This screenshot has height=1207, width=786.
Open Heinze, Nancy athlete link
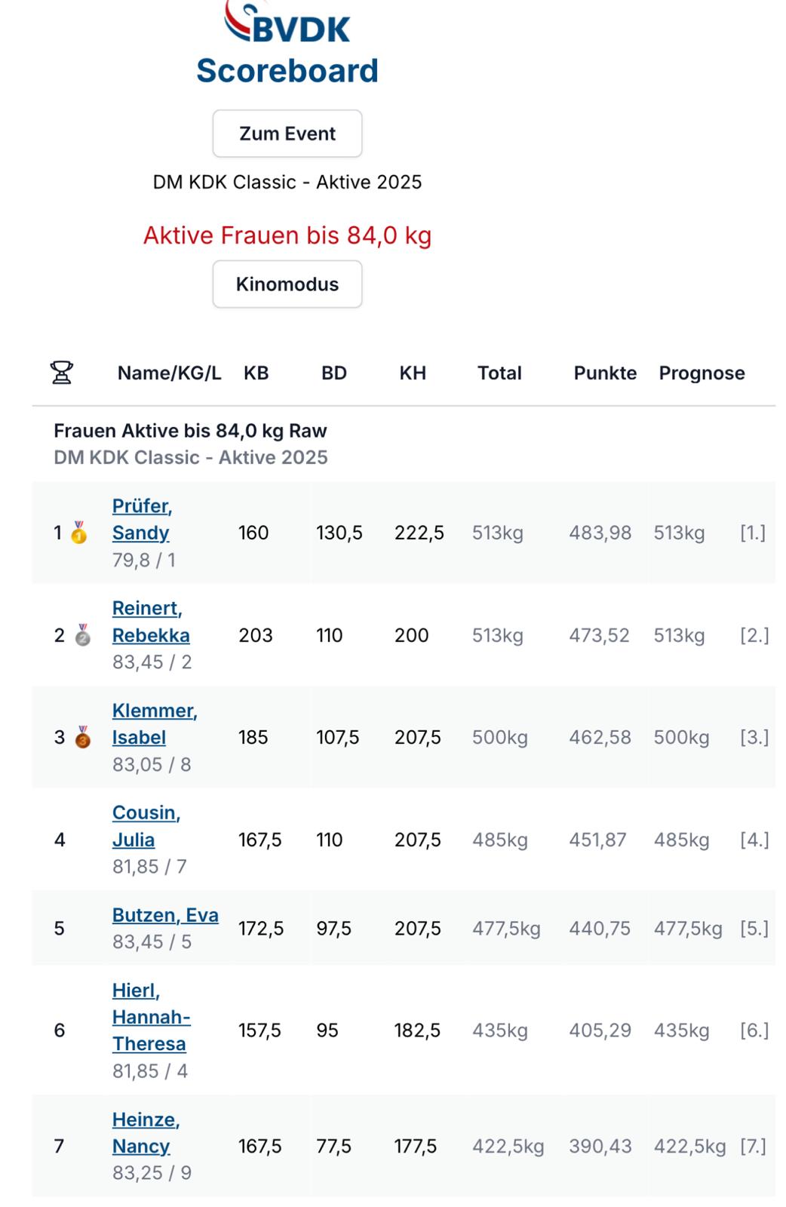[146, 1133]
